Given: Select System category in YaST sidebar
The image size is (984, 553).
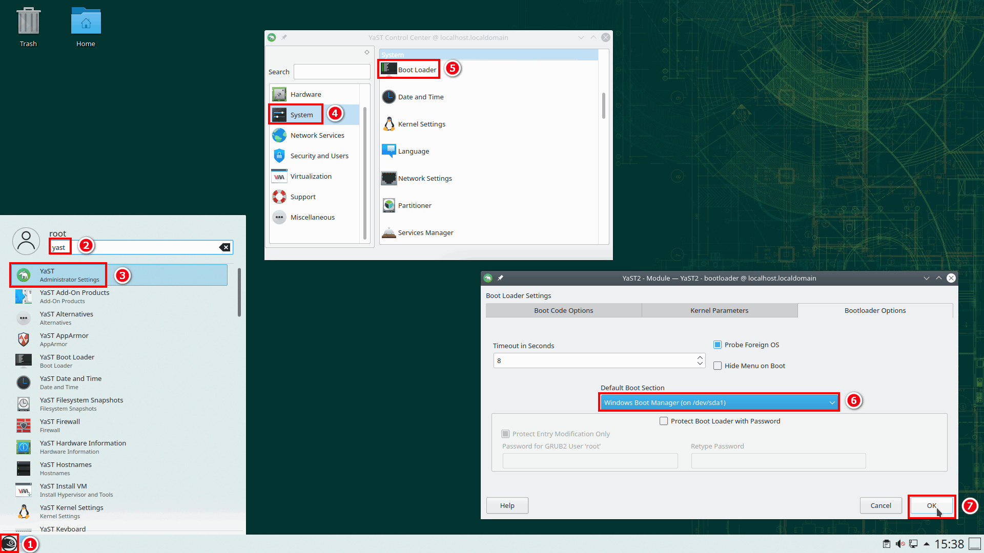Looking at the screenshot, I should 315,115.
